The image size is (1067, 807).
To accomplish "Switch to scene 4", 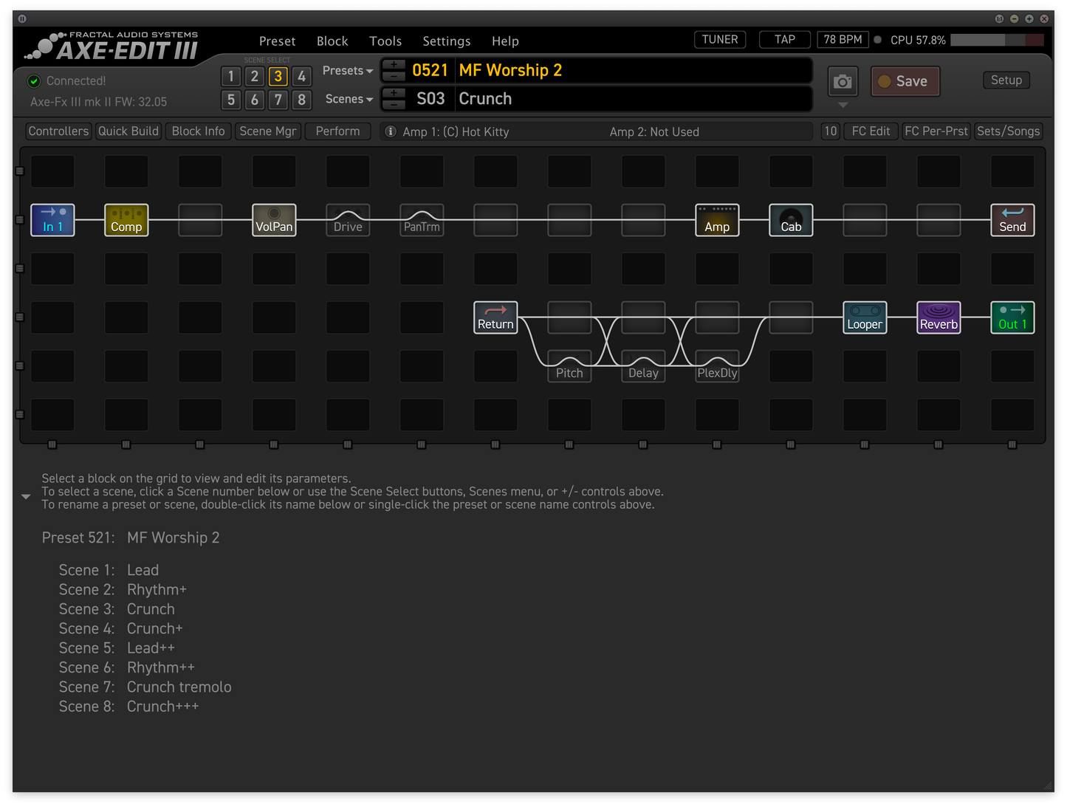I will click(x=301, y=76).
